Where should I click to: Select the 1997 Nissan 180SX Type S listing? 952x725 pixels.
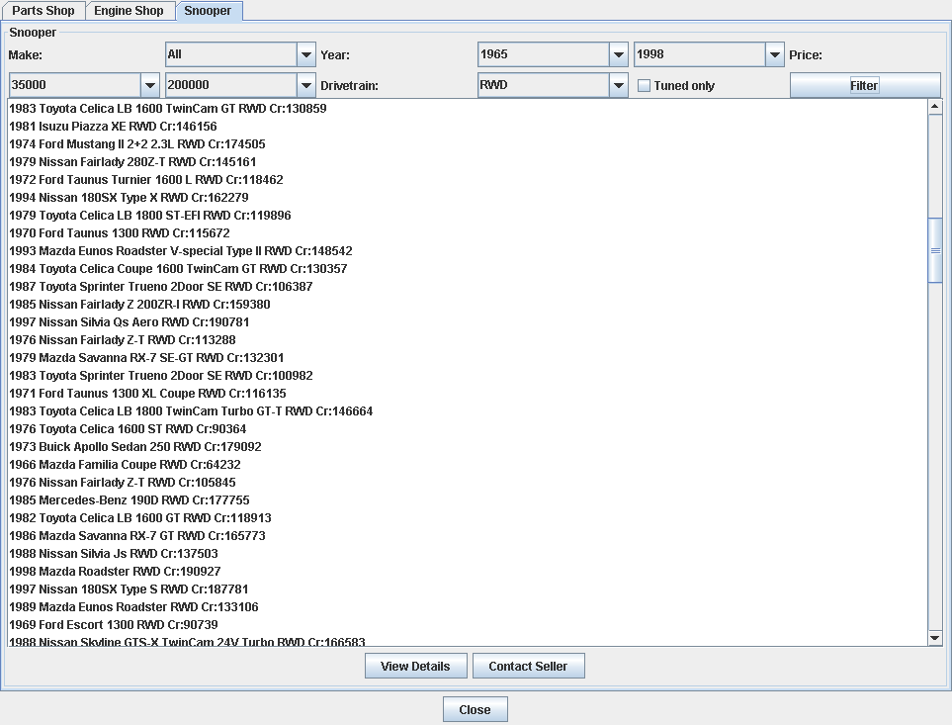click(x=468, y=589)
